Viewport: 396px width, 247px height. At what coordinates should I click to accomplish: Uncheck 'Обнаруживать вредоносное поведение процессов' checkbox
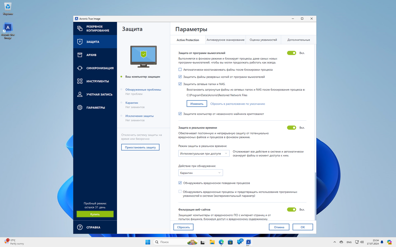point(180,183)
